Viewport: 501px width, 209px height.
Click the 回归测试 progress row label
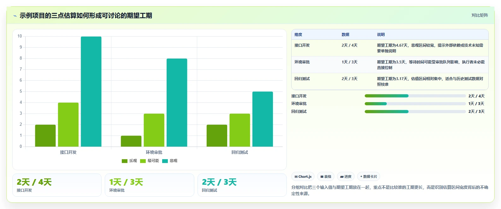pos(299,112)
